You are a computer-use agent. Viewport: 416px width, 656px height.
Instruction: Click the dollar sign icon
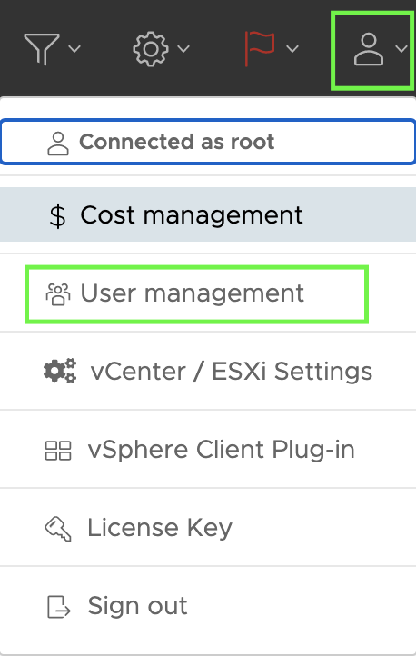click(57, 216)
